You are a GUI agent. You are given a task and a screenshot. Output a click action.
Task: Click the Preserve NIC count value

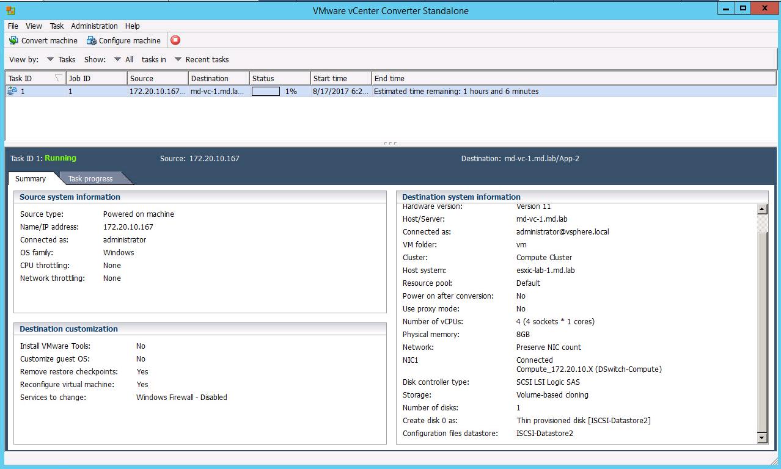pyautogui.click(x=549, y=347)
